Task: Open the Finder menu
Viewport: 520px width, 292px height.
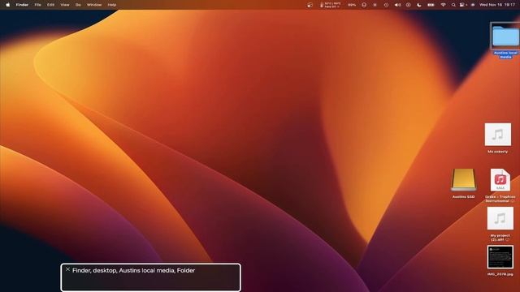Action: coord(22,5)
